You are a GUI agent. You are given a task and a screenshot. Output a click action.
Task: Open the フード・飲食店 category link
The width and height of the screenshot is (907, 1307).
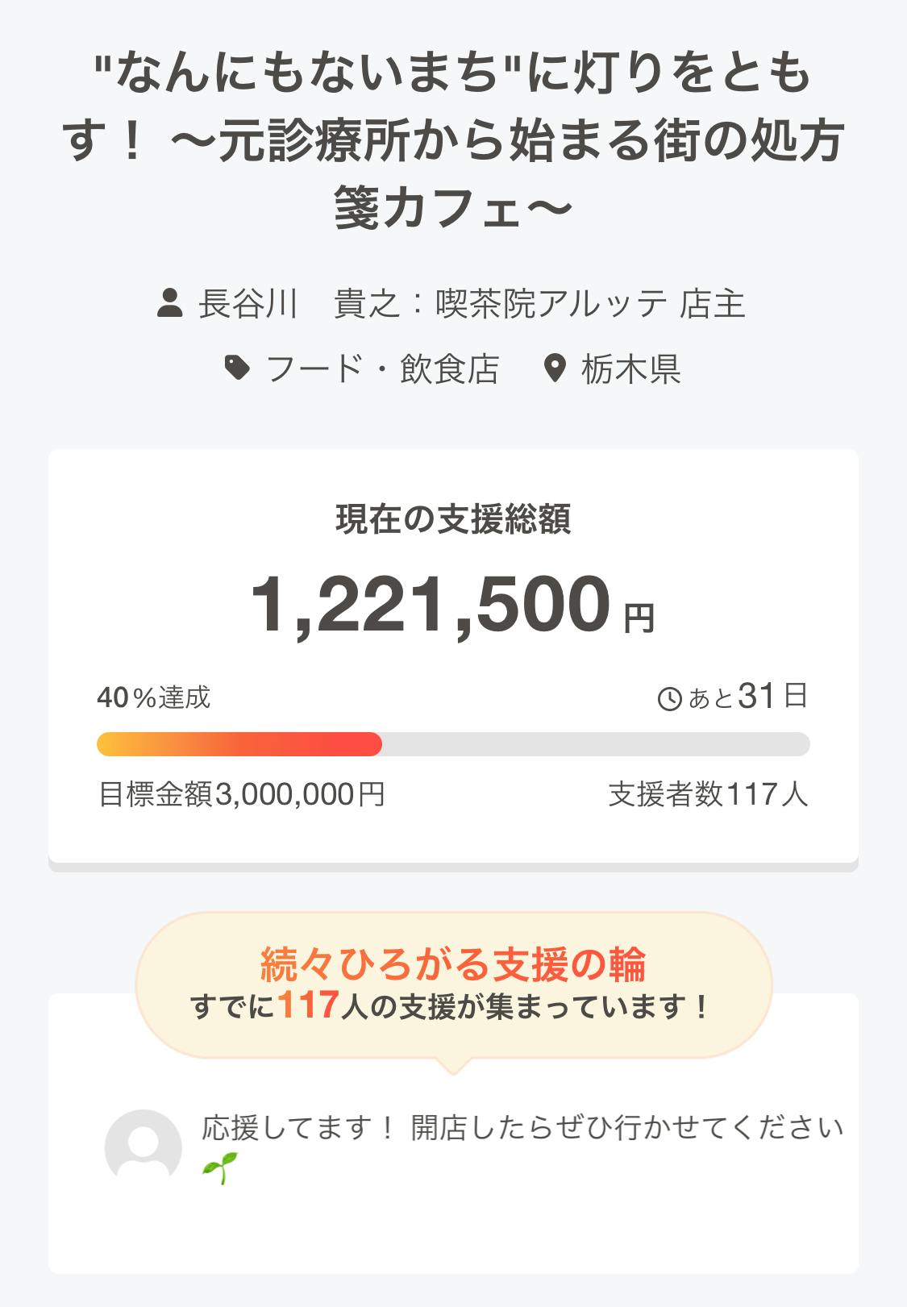(382, 369)
